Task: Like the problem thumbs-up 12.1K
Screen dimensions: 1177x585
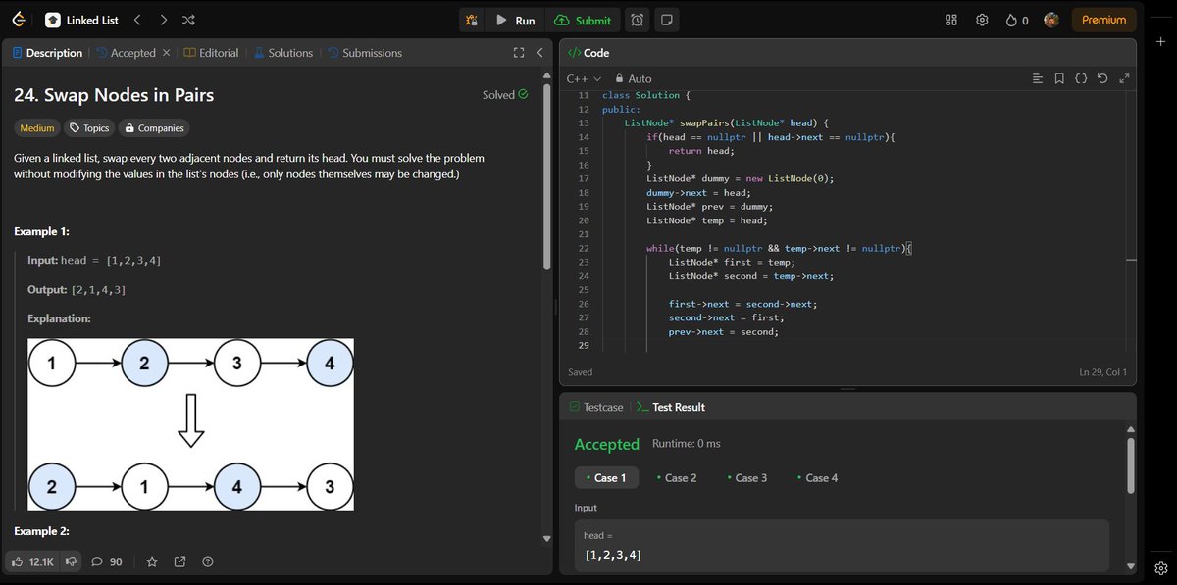Action: pyautogui.click(x=31, y=561)
